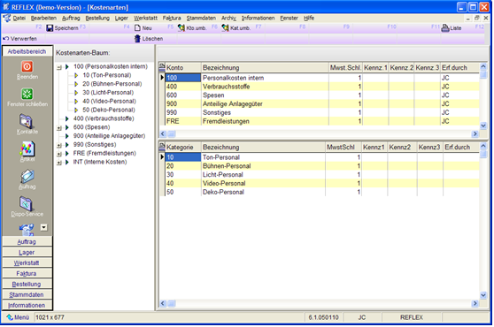Click the application icon in menu bar
Viewport: 494px width, 327px height.
(x=6, y=18)
